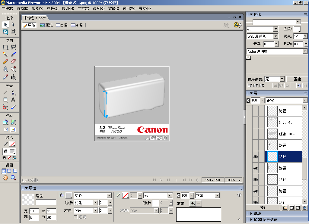Select the Slice tool
This screenshot has width=309, height=224.
click(13, 122)
